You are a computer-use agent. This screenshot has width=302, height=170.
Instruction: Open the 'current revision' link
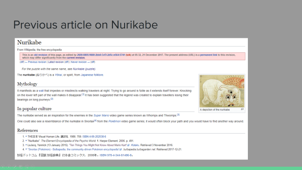(x=76, y=58)
